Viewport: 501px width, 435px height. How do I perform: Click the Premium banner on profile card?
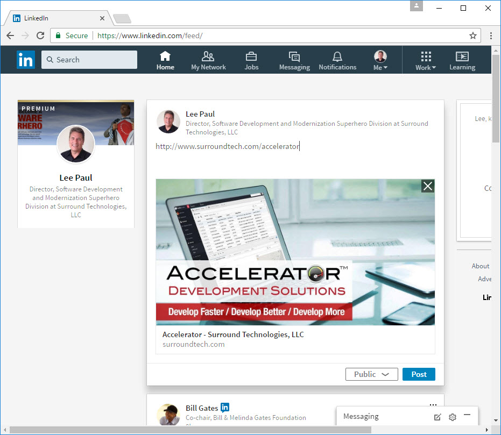point(76,123)
